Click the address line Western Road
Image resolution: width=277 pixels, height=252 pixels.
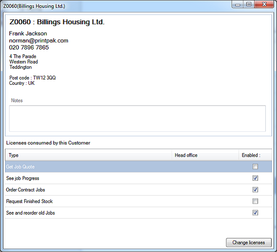coord(23,62)
